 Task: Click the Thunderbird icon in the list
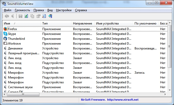pos(5,38)
